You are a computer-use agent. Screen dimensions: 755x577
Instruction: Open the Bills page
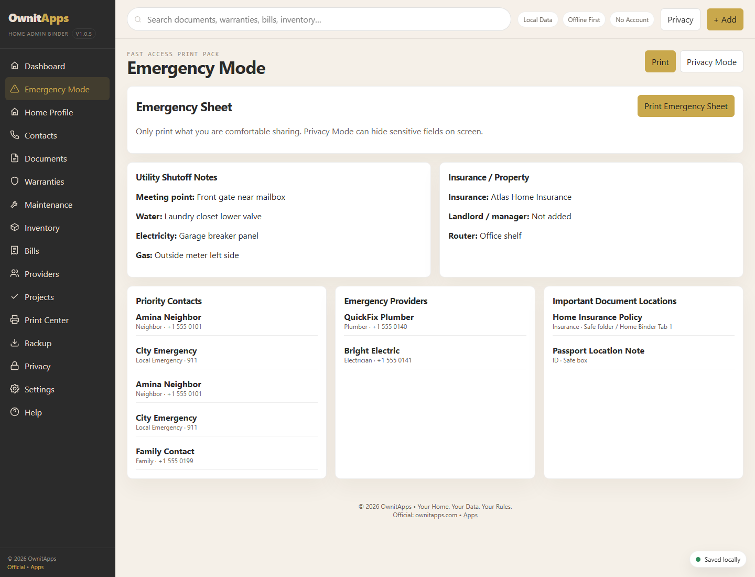57,251
